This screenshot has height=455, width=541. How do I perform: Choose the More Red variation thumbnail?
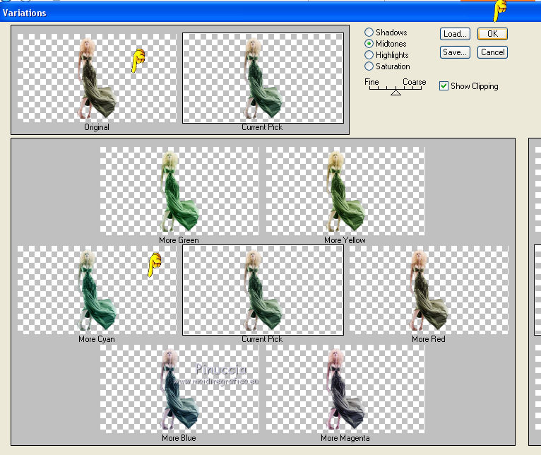(x=429, y=290)
